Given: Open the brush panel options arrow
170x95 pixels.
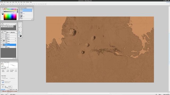Looking at the screenshot, I should pos(32,8).
